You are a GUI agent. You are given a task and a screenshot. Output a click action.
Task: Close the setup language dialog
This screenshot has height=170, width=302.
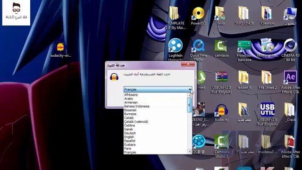pyautogui.click(x=188, y=64)
